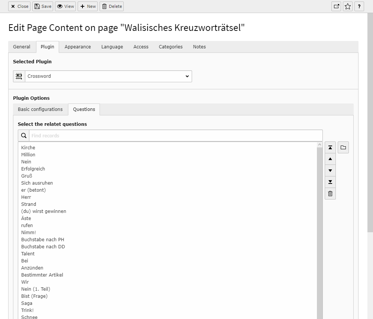The width and height of the screenshot is (373, 319).
Task: Click the question list scrollbar track
Action: pyautogui.click(x=320, y=232)
